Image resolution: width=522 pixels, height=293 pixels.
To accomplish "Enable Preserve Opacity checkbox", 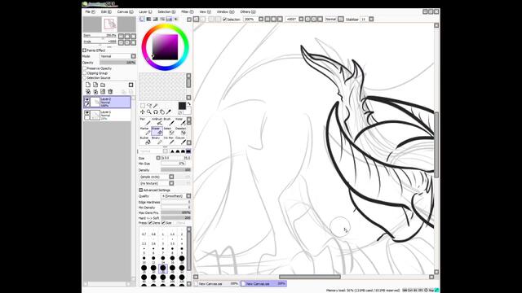I will coord(85,68).
